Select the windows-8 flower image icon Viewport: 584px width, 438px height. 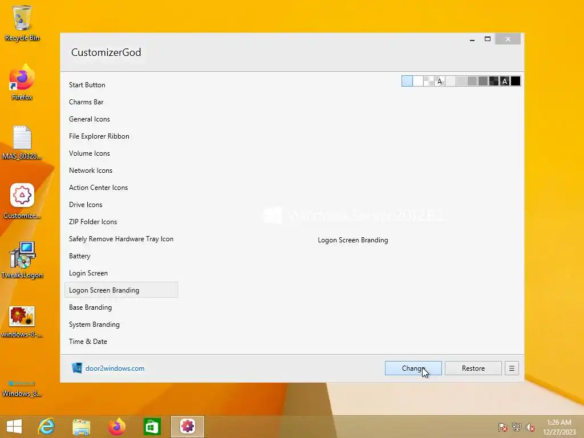pos(22,322)
